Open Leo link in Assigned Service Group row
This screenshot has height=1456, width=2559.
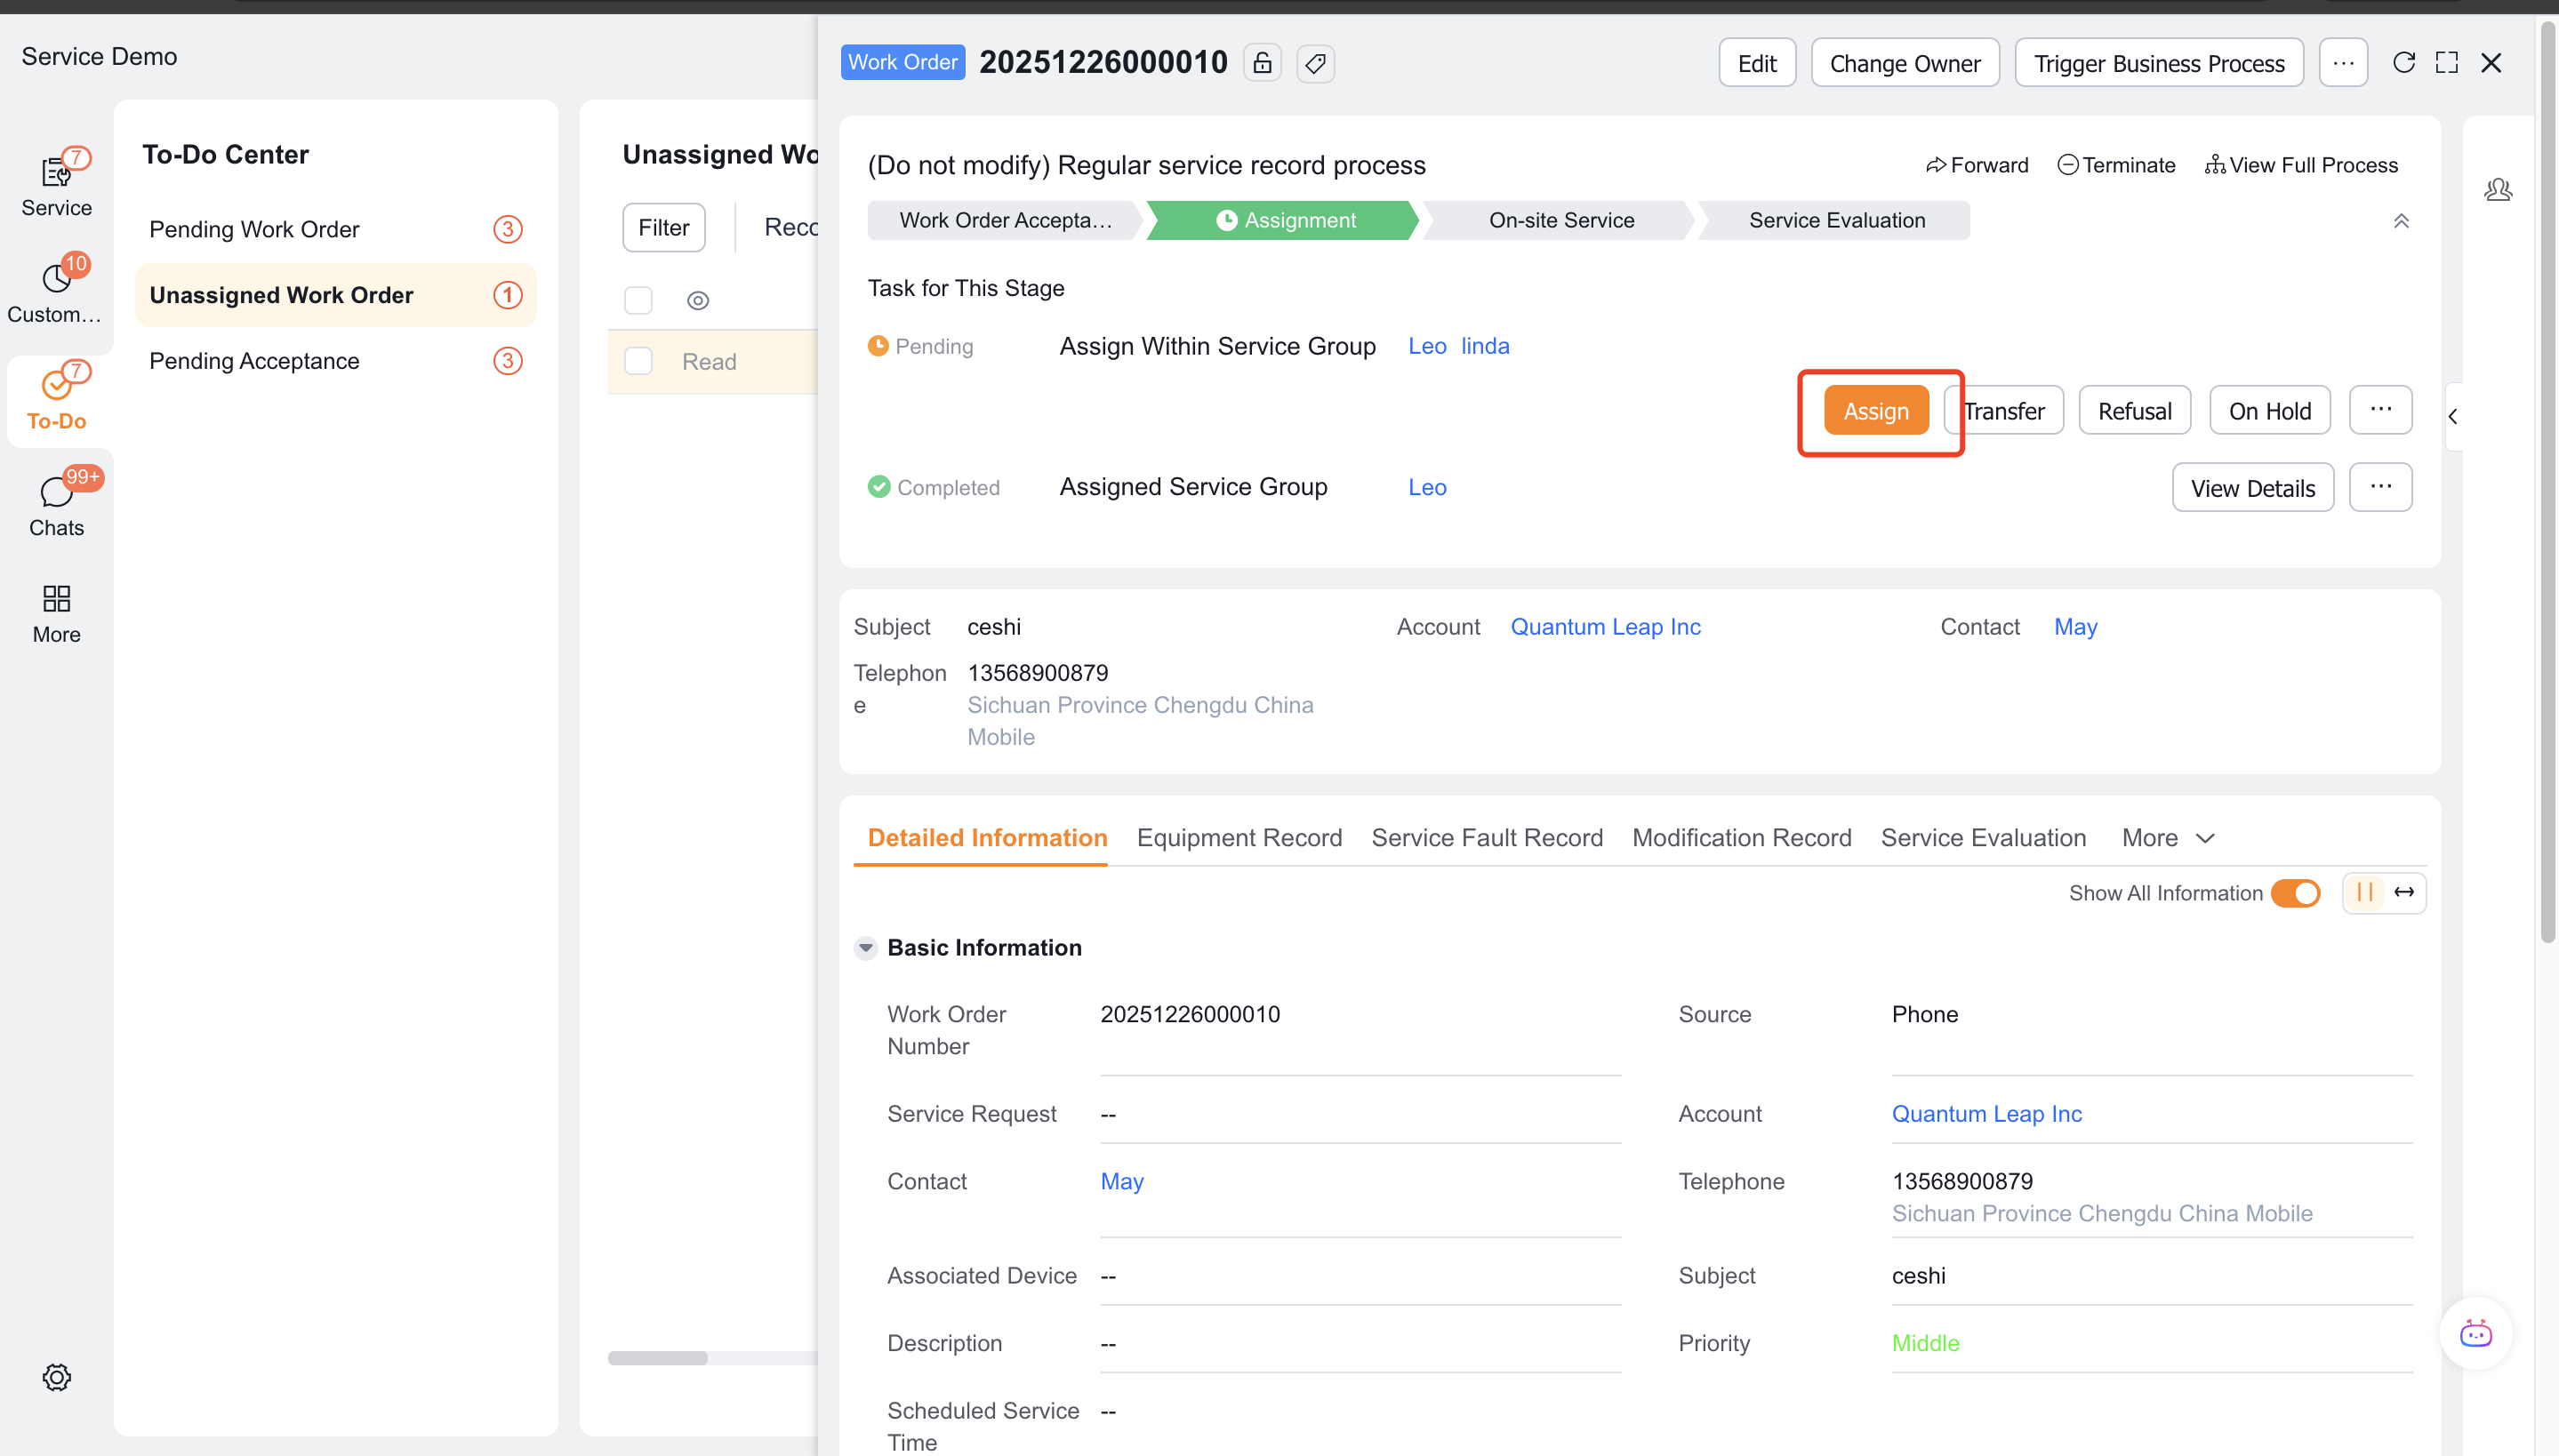(1427, 487)
